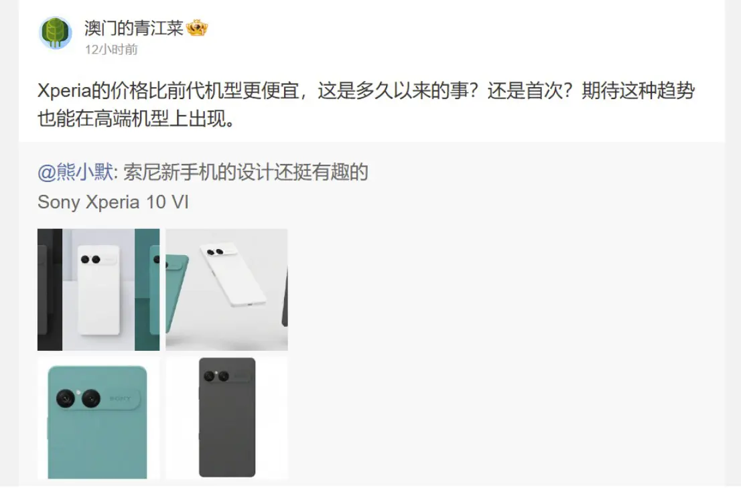Click the 12小时前 timestamp

111,50
